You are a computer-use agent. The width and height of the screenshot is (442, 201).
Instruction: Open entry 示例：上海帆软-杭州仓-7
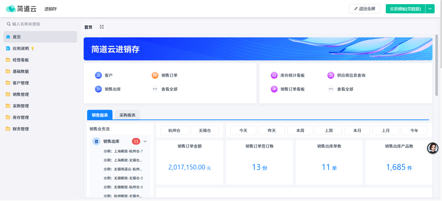pos(123,151)
